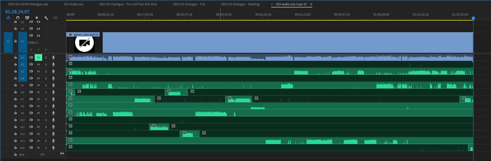Enable voice-over record on track A14

(x=53, y=148)
